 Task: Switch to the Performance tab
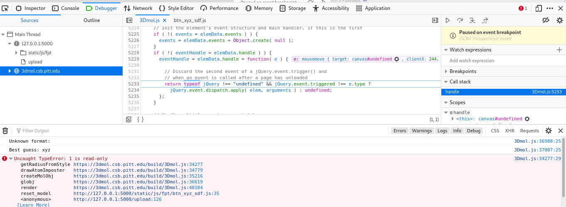click(219, 8)
